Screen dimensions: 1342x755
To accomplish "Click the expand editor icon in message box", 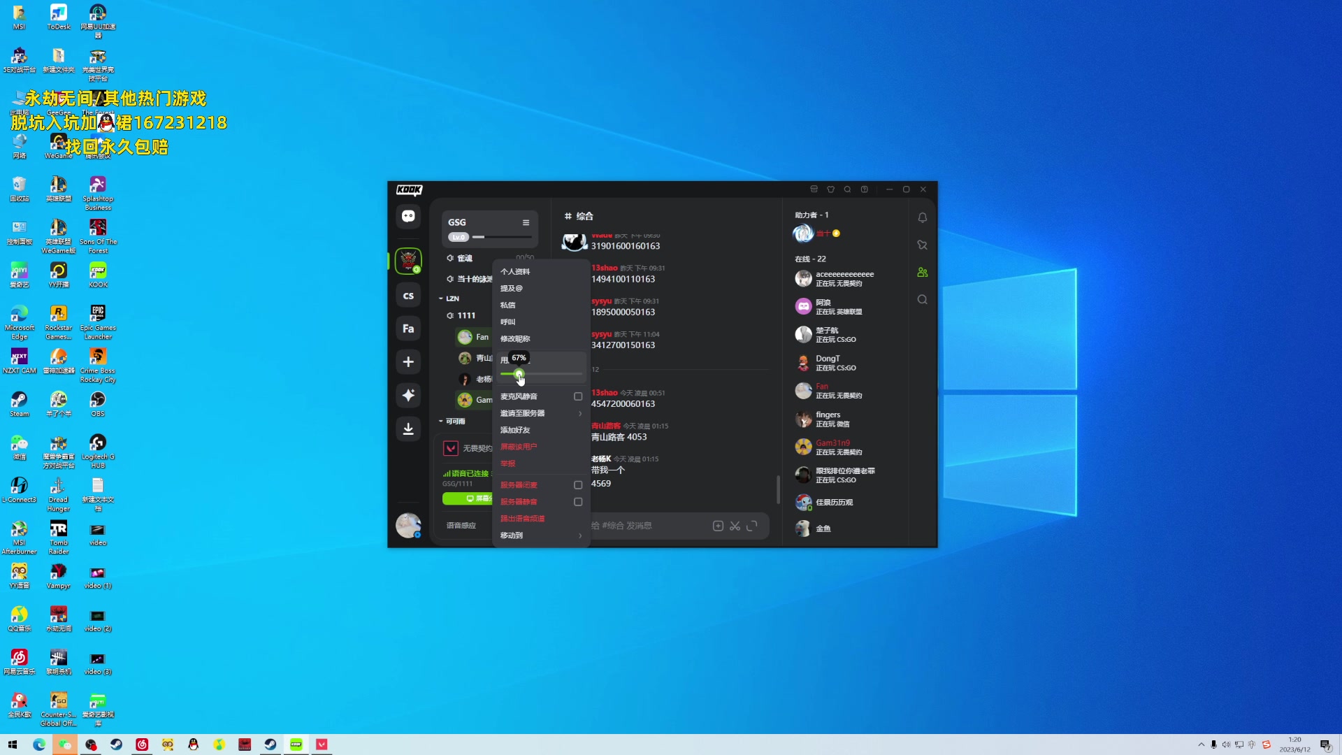I will tap(752, 526).
